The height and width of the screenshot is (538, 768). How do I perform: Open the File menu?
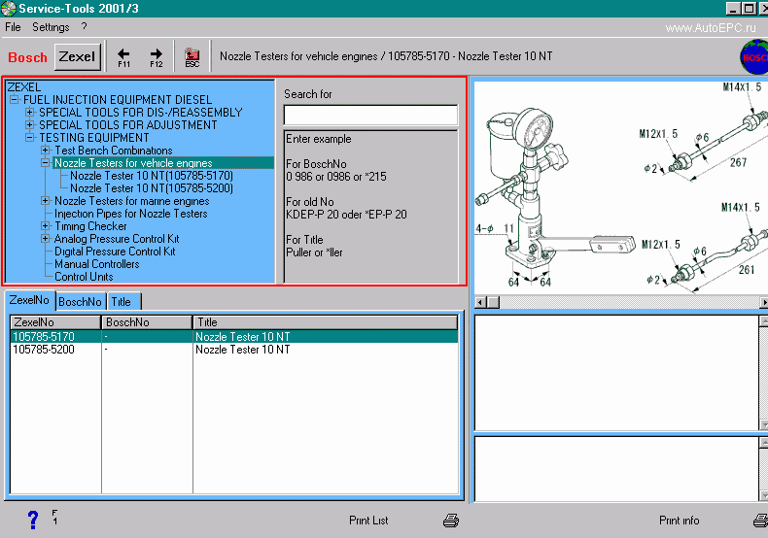13,27
